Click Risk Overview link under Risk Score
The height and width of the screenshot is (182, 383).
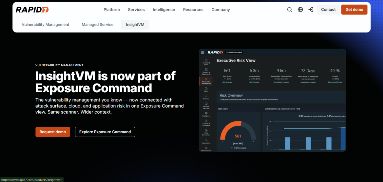[x=227, y=82]
